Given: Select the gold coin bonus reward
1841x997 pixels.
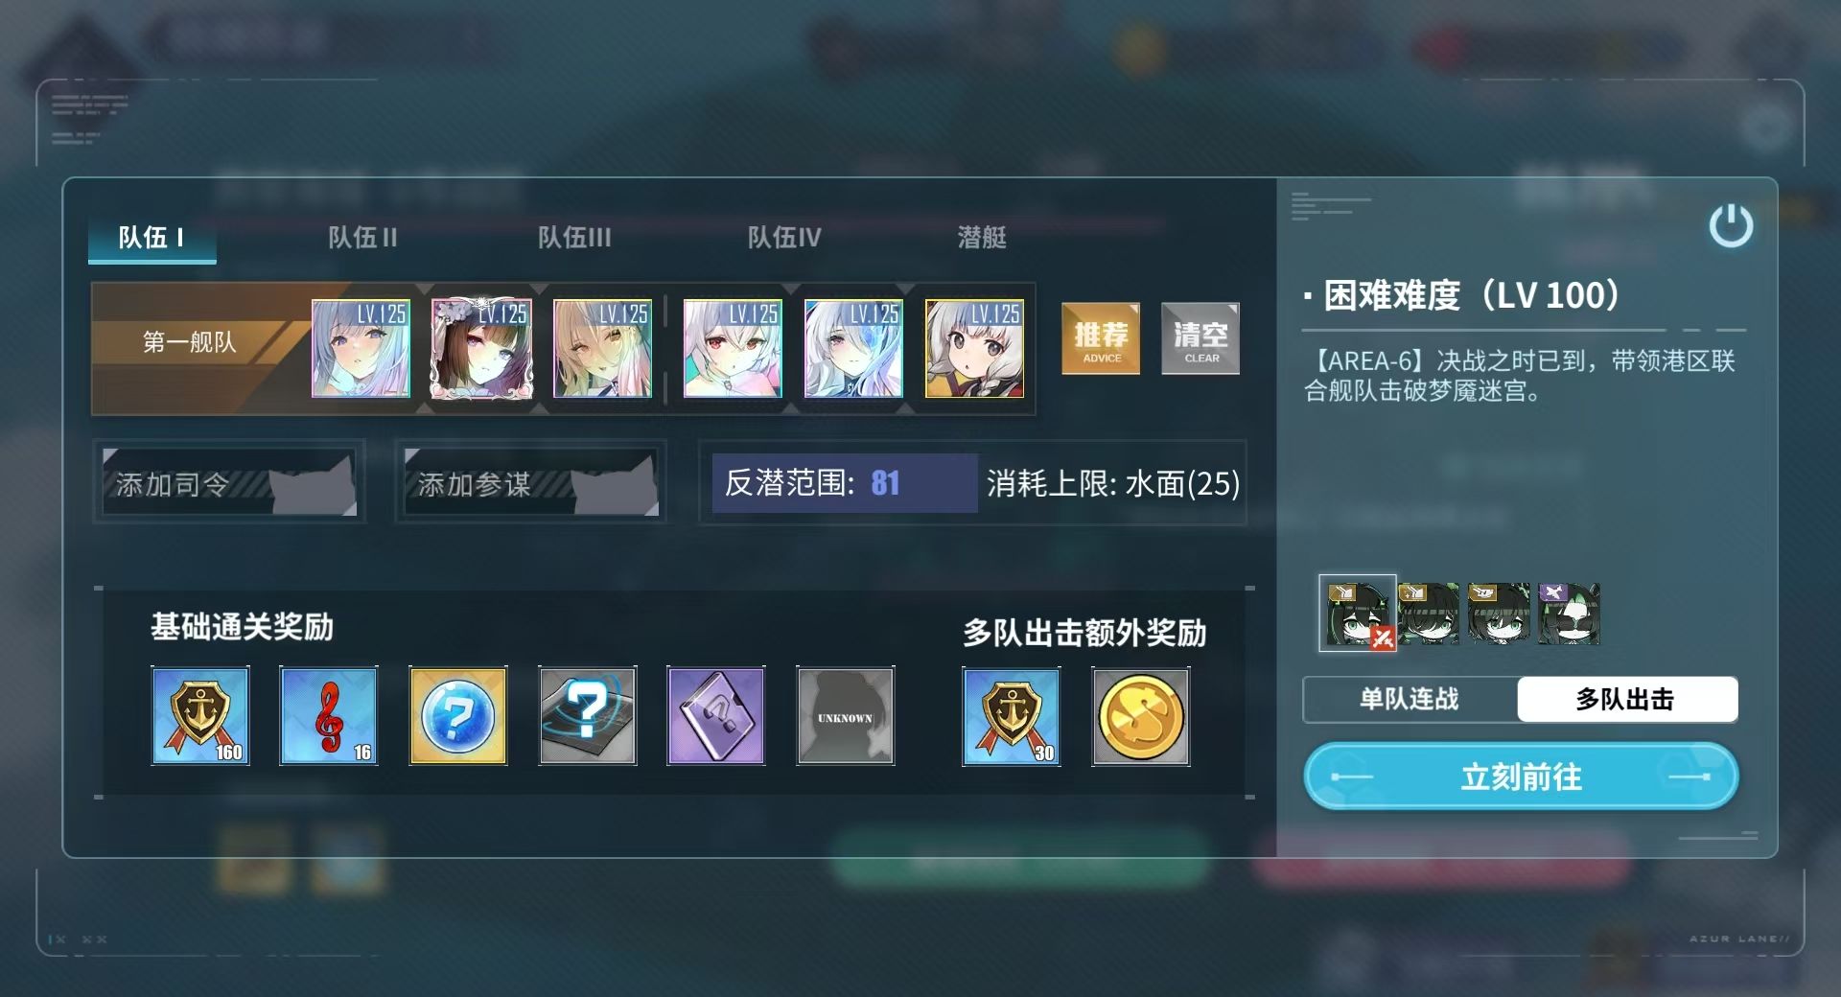Looking at the screenshot, I should tap(1141, 716).
